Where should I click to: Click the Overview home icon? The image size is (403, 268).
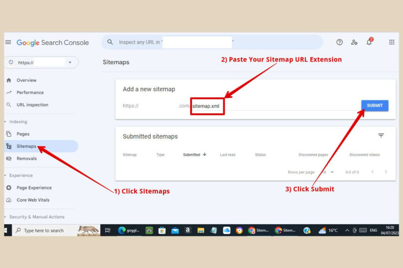9,80
